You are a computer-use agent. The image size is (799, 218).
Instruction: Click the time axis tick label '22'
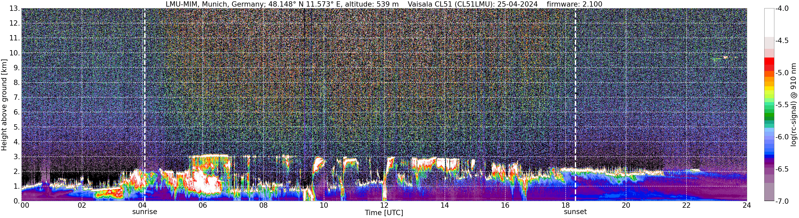coord(686,205)
